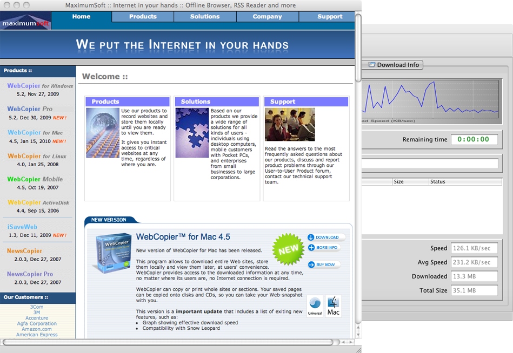The height and width of the screenshot is (353, 513).
Task: Click the horizontal scrollbar left arrow
Action: coord(343,342)
